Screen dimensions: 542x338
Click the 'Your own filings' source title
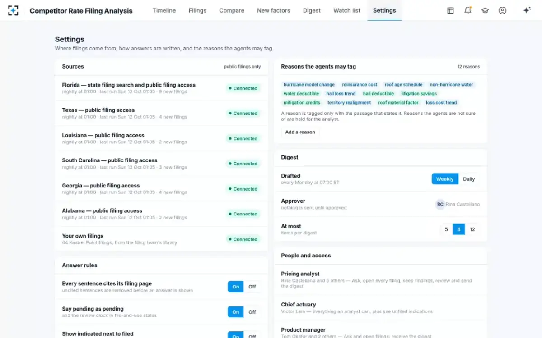[83, 236]
